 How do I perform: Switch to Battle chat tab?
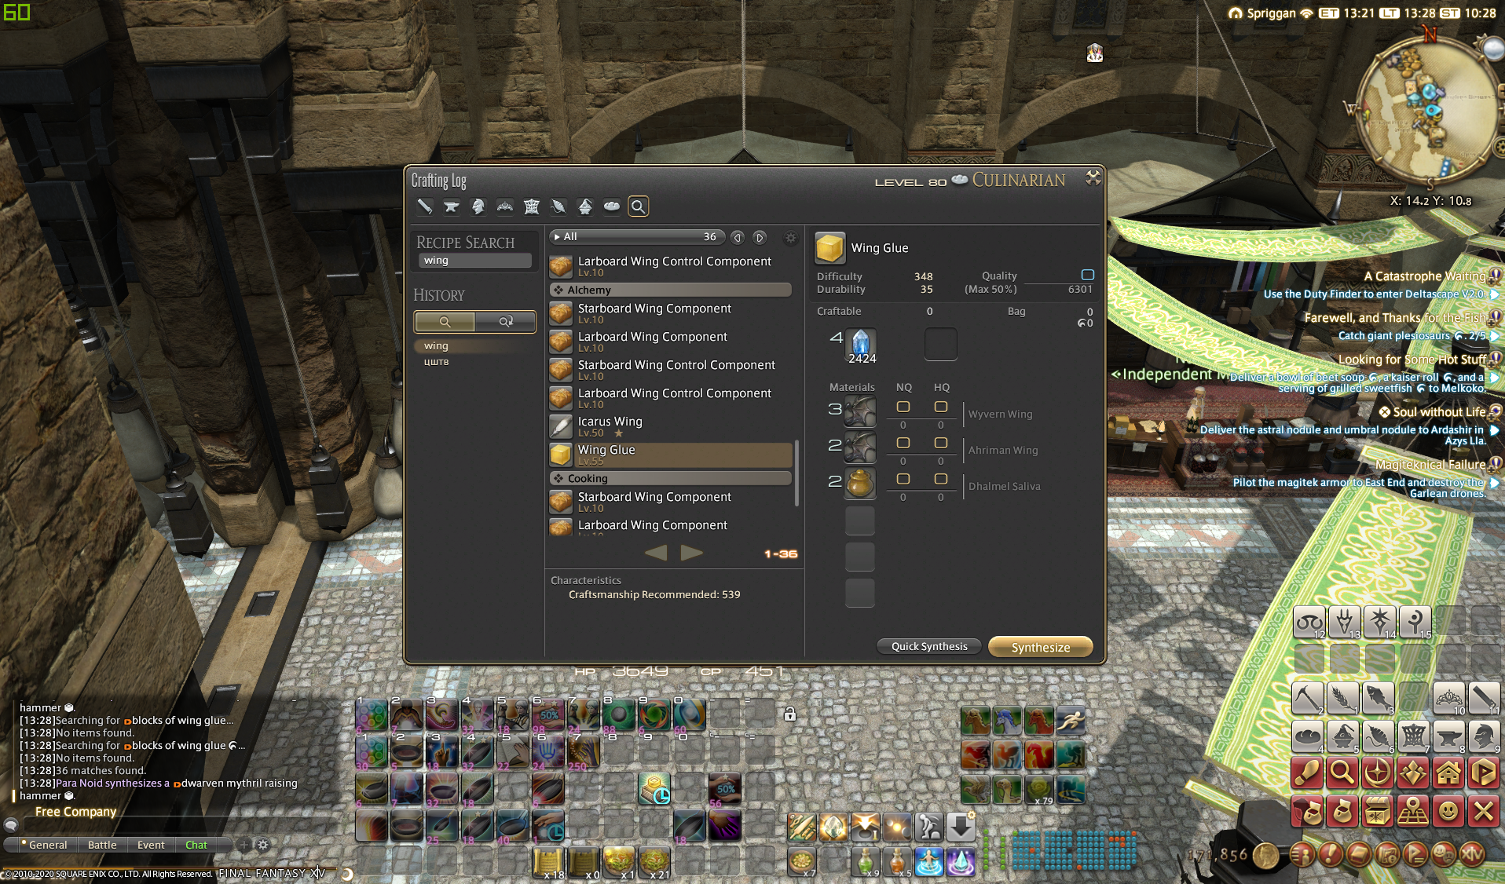pos(102,845)
